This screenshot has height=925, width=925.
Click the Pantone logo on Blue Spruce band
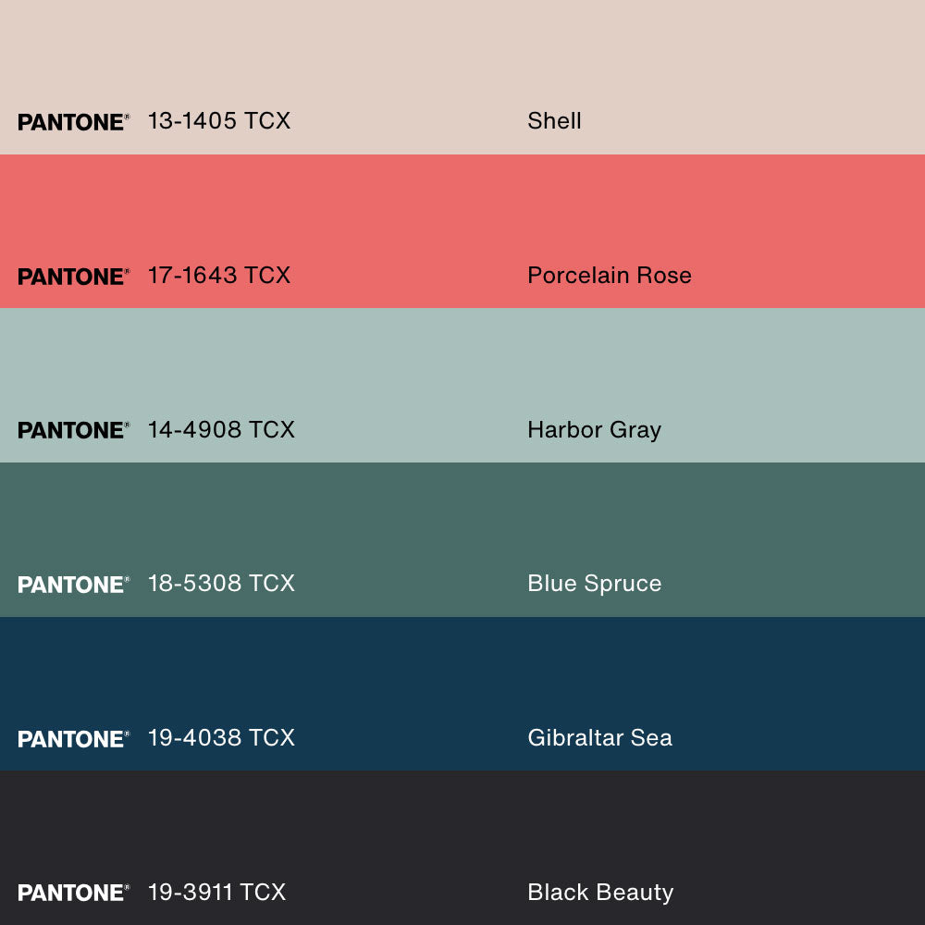73,585
